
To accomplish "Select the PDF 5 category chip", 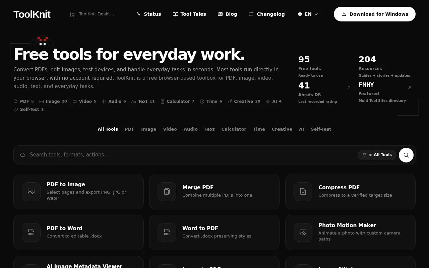I will (x=24, y=101).
